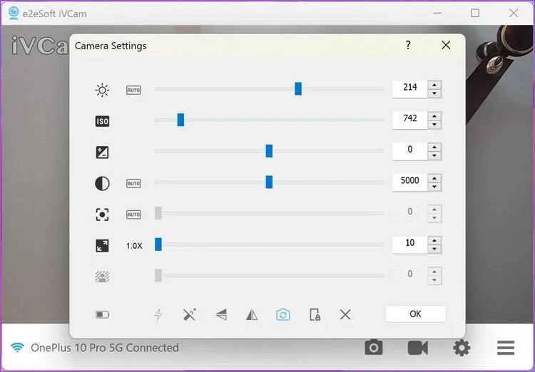The height and width of the screenshot is (372, 535).
Task: Click the beauty magic wand icon
Action: click(x=189, y=314)
